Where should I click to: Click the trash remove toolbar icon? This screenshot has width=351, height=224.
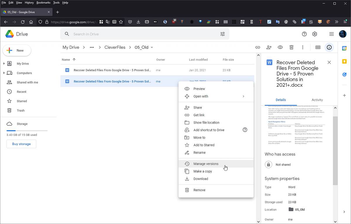tap(291, 47)
